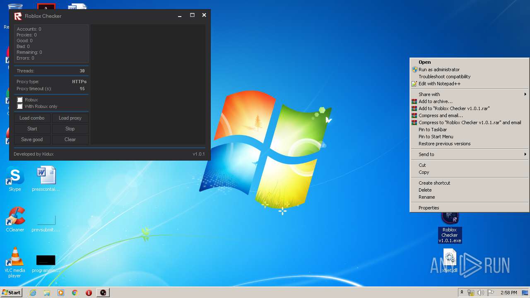The height and width of the screenshot is (298, 530).
Task: Click the Clear button
Action: (70, 139)
